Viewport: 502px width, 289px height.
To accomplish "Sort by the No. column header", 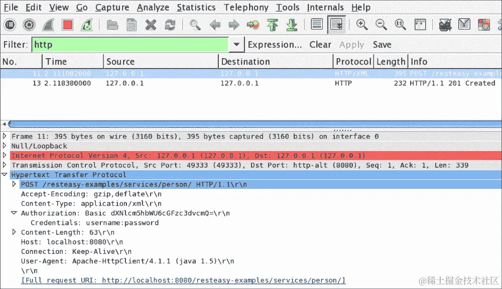I will (21, 61).
